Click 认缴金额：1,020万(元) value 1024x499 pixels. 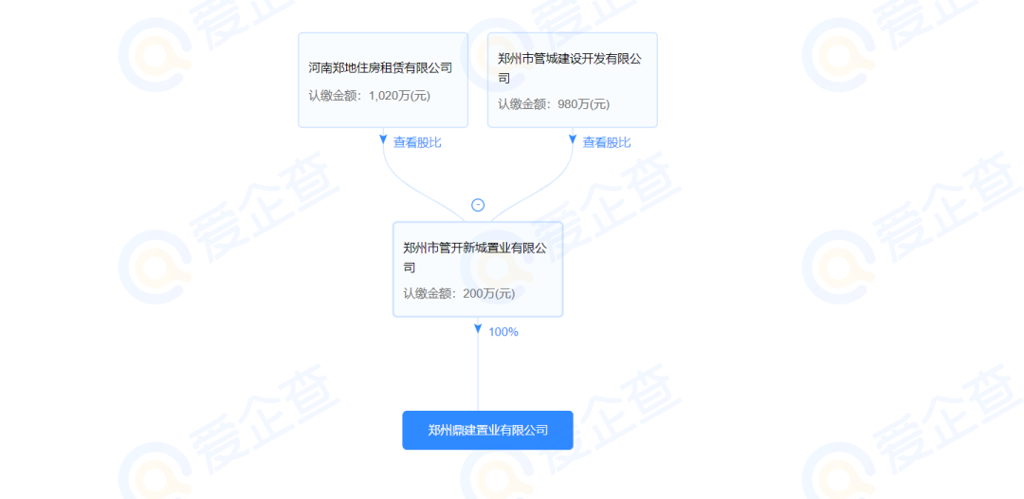pyautogui.click(x=370, y=96)
